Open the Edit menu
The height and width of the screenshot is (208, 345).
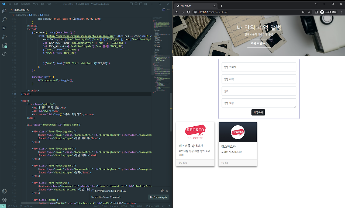click(x=16, y=4)
